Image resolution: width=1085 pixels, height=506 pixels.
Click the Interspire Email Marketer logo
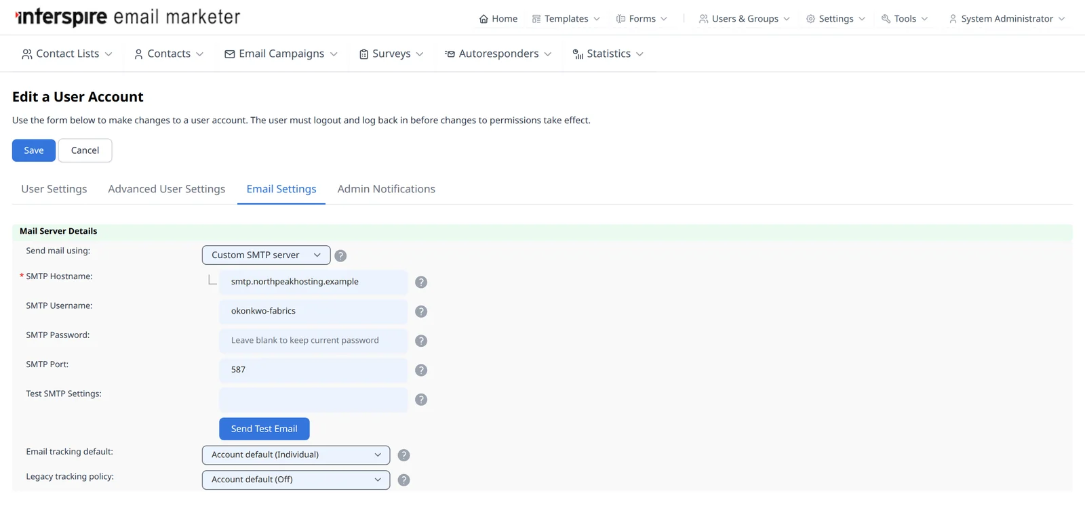coord(127,17)
